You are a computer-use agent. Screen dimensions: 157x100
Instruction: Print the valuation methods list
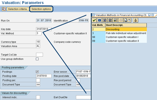click(126, 20)
